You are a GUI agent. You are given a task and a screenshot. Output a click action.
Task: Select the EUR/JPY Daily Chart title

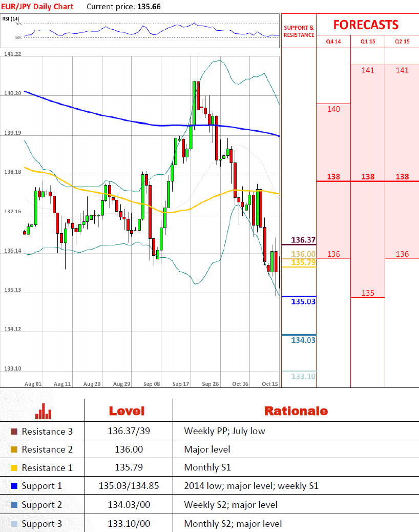click(37, 7)
